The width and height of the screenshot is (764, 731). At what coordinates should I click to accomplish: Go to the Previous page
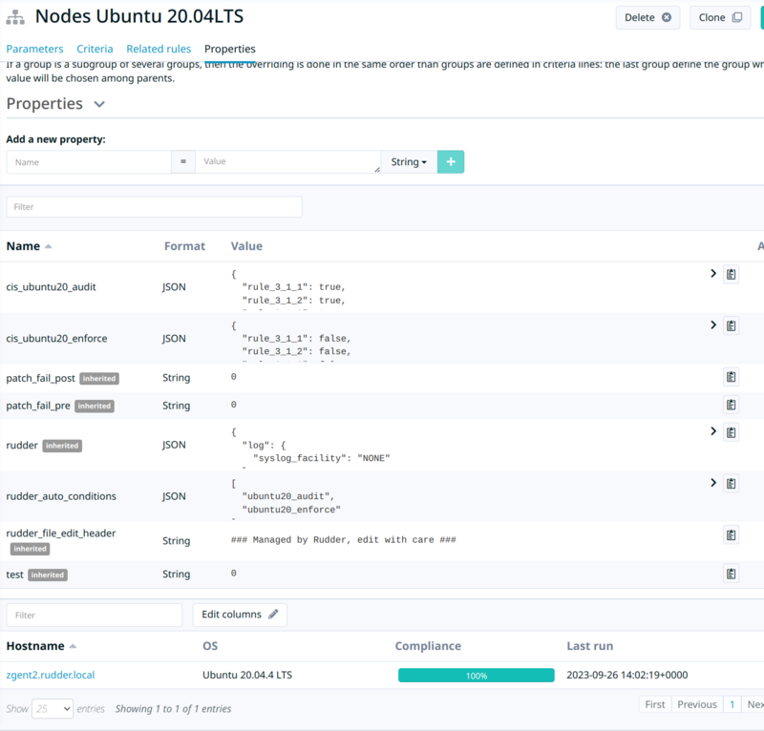[697, 704]
